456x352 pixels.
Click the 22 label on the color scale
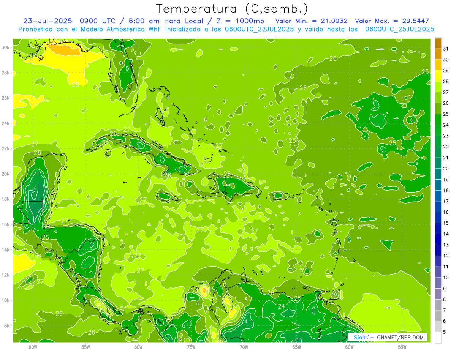click(446, 147)
